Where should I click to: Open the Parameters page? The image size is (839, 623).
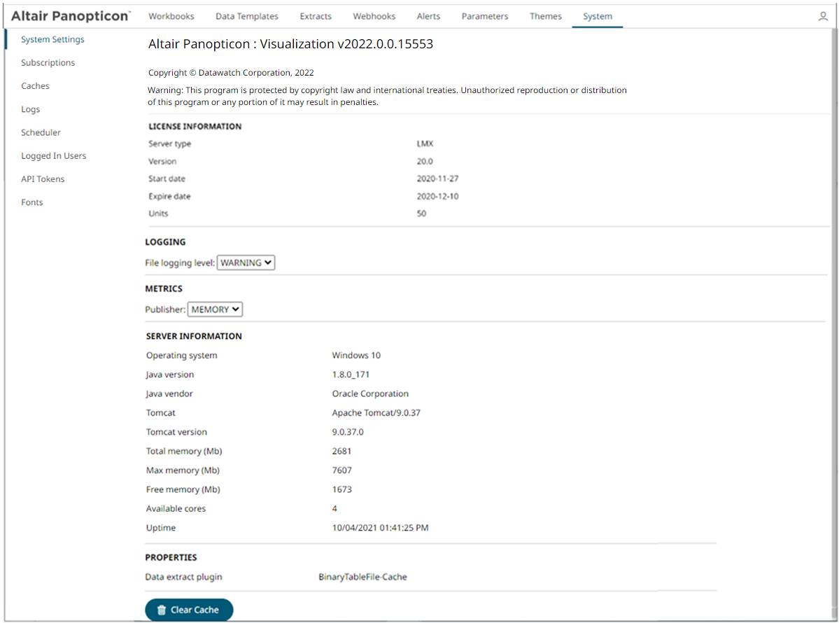click(x=484, y=15)
